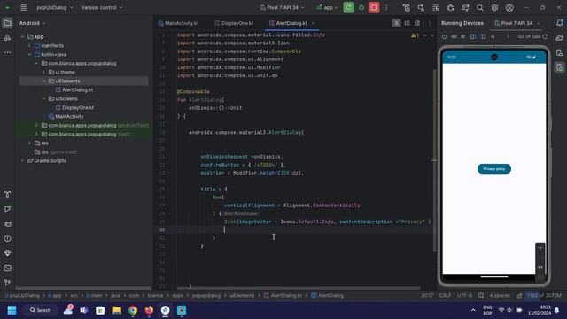This screenshot has height=319, width=567.
Task: Switch editor to split view
Action: tap(407, 23)
